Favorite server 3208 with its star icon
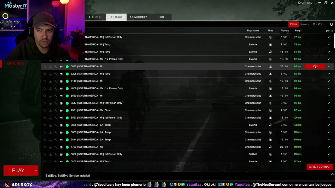This screenshot has height=188, width=335. pyautogui.click(x=45, y=74)
